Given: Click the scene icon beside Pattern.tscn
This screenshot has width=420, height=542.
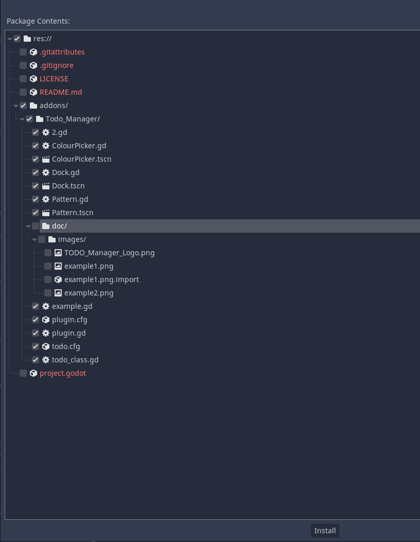Looking at the screenshot, I should 46,213.
